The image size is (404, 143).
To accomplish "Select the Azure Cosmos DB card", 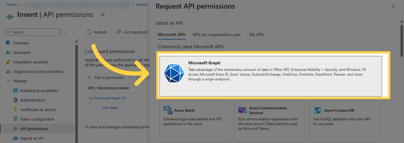I will pos(344,122).
